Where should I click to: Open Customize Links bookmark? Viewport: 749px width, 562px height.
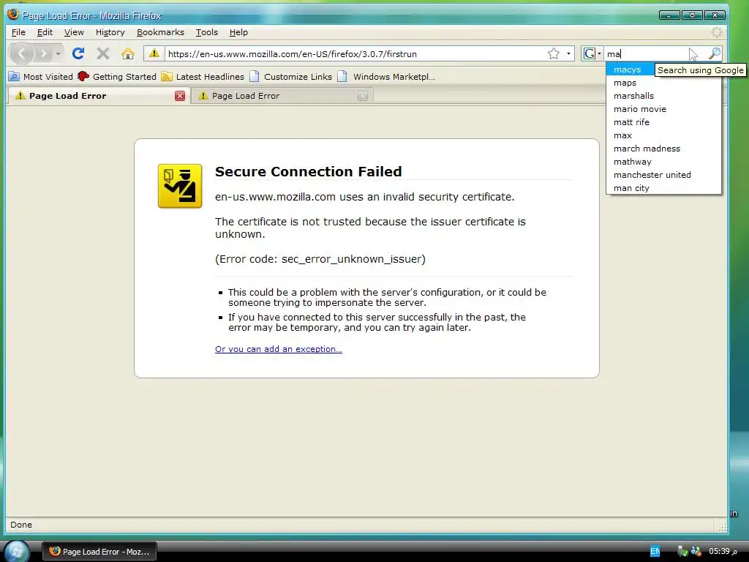click(291, 76)
